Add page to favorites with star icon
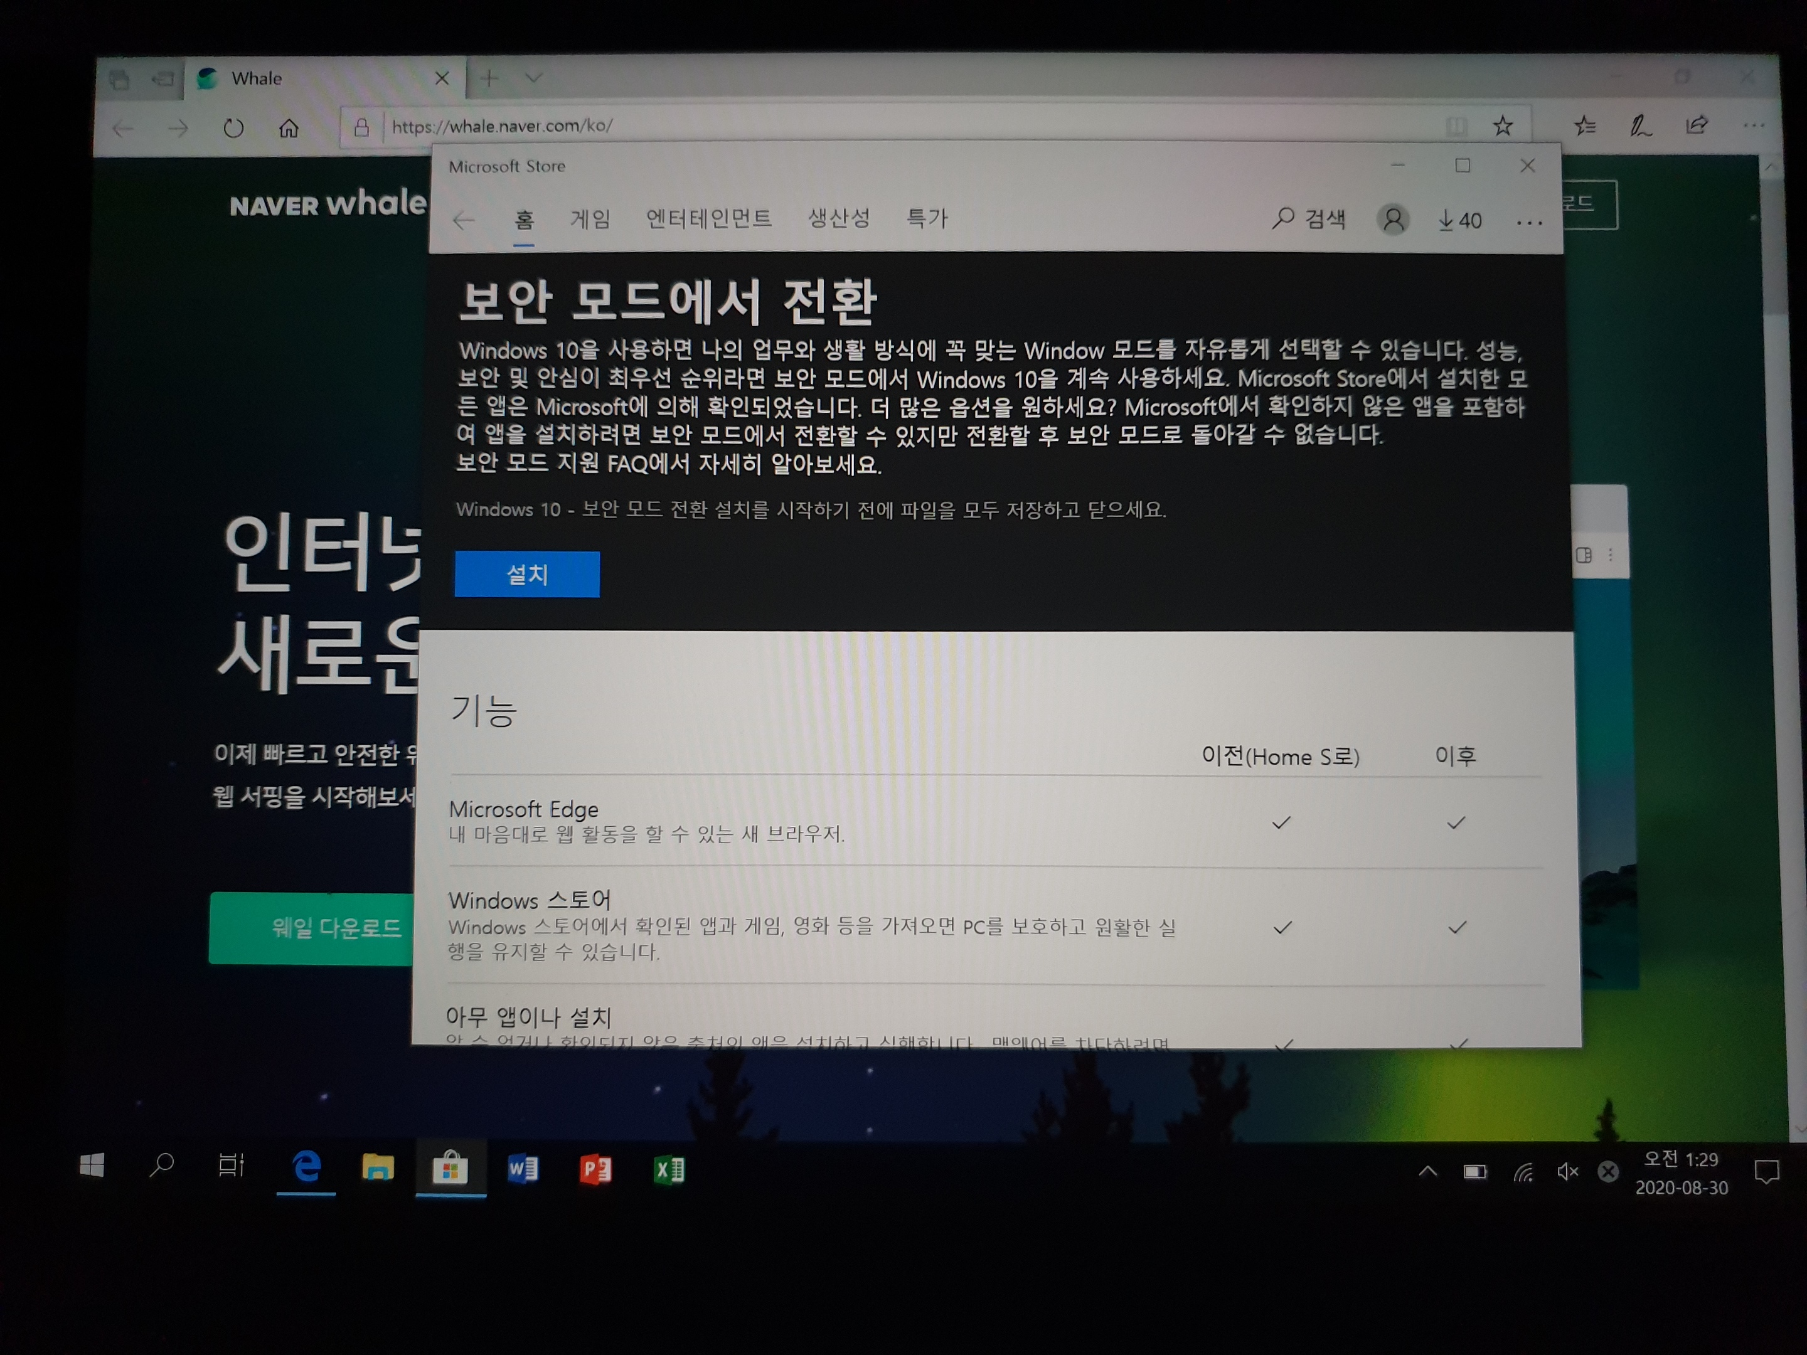Image resolution: width=1807 pixels, height=1355 pixels. (1503, 126)
